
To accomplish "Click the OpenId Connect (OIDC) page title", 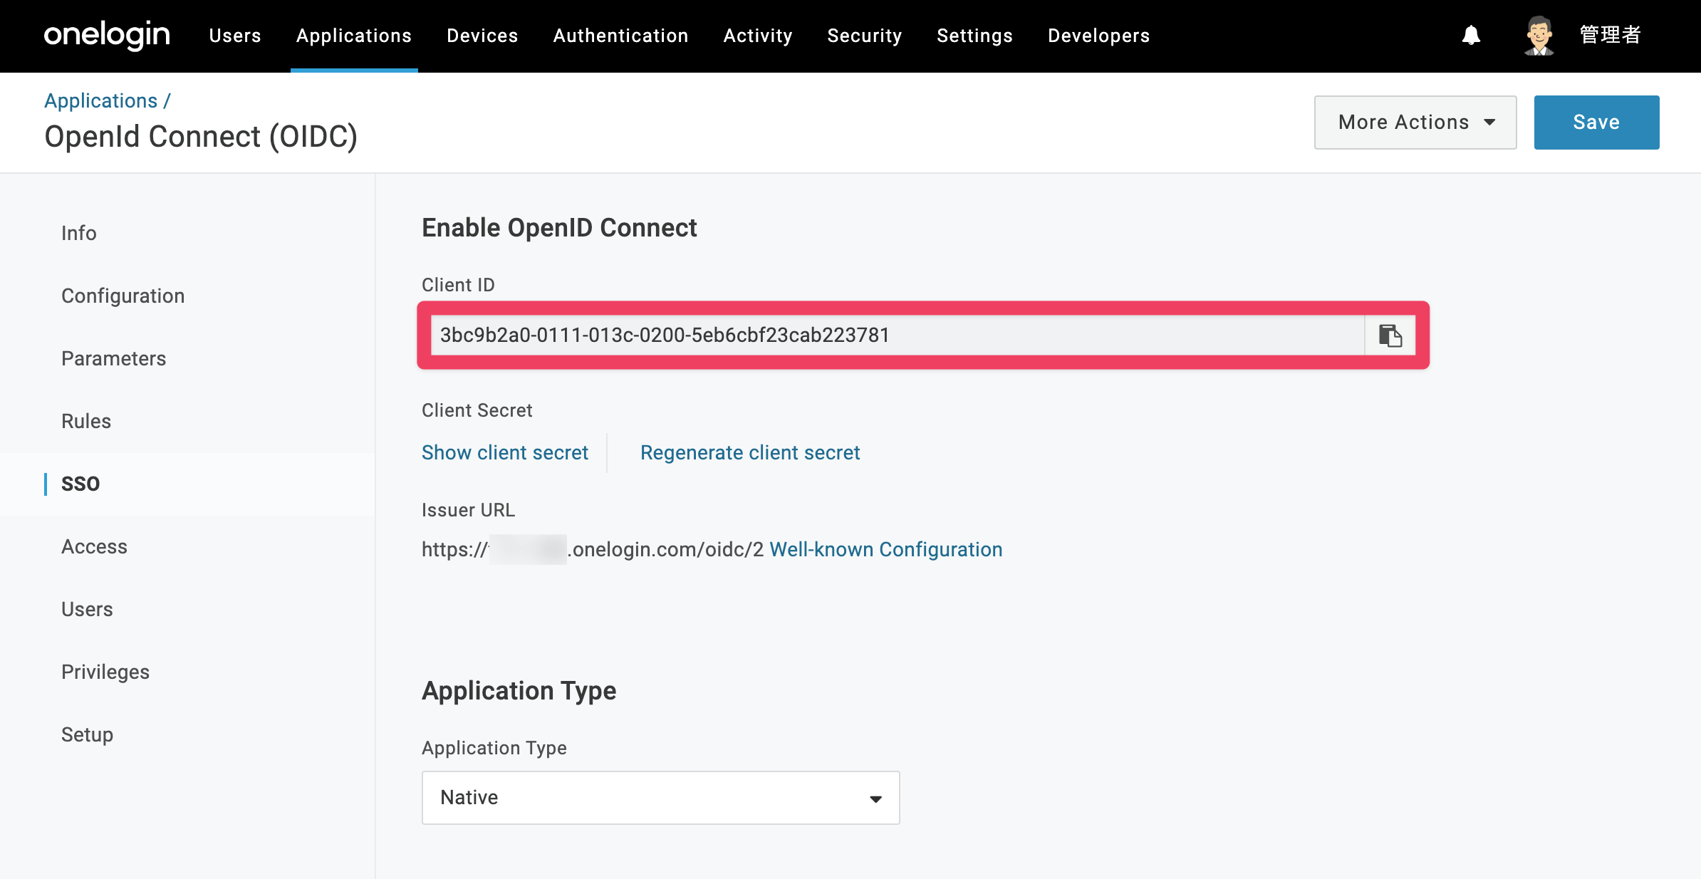I will point(201,137).
